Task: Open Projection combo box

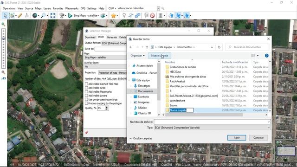Action: tap(112, 73)
